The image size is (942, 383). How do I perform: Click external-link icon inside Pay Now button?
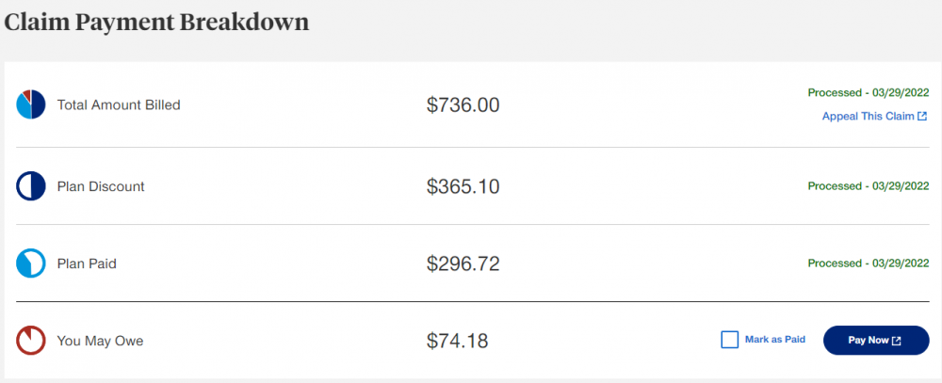896,341
